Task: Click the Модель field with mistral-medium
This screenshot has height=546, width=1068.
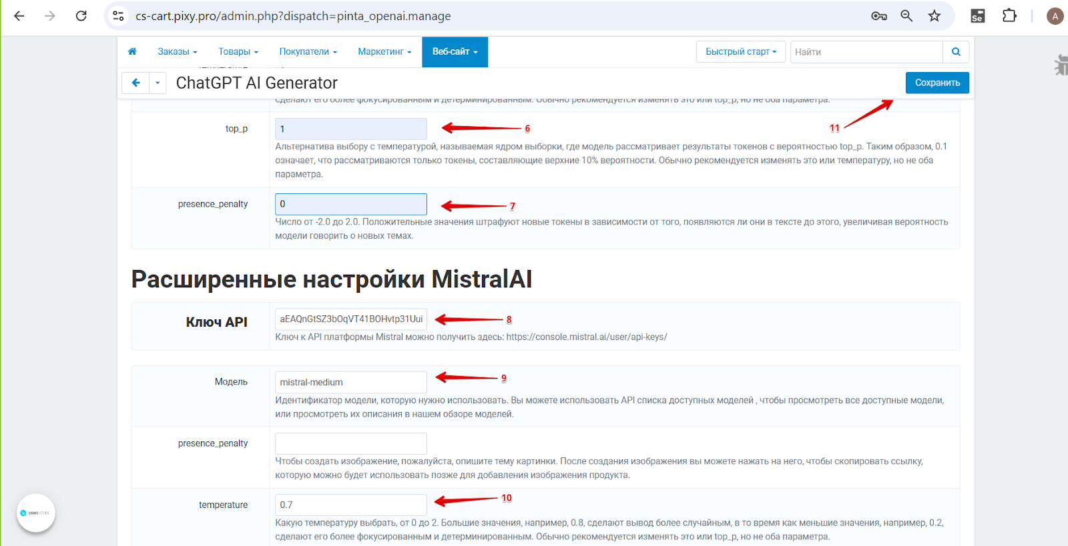Action: point(351,382)
